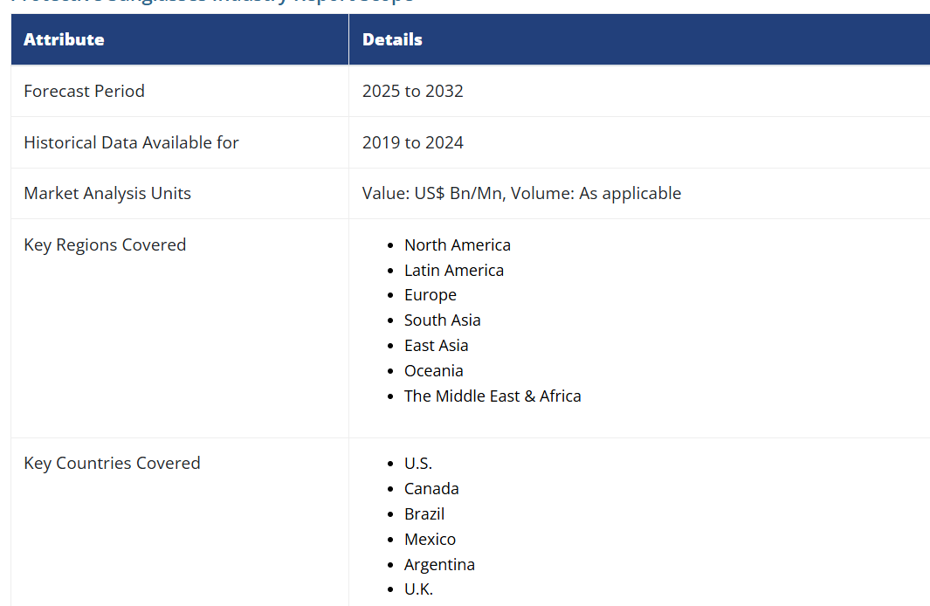
Task: Select Argentina in the countries list
Action: pos(439,565)
